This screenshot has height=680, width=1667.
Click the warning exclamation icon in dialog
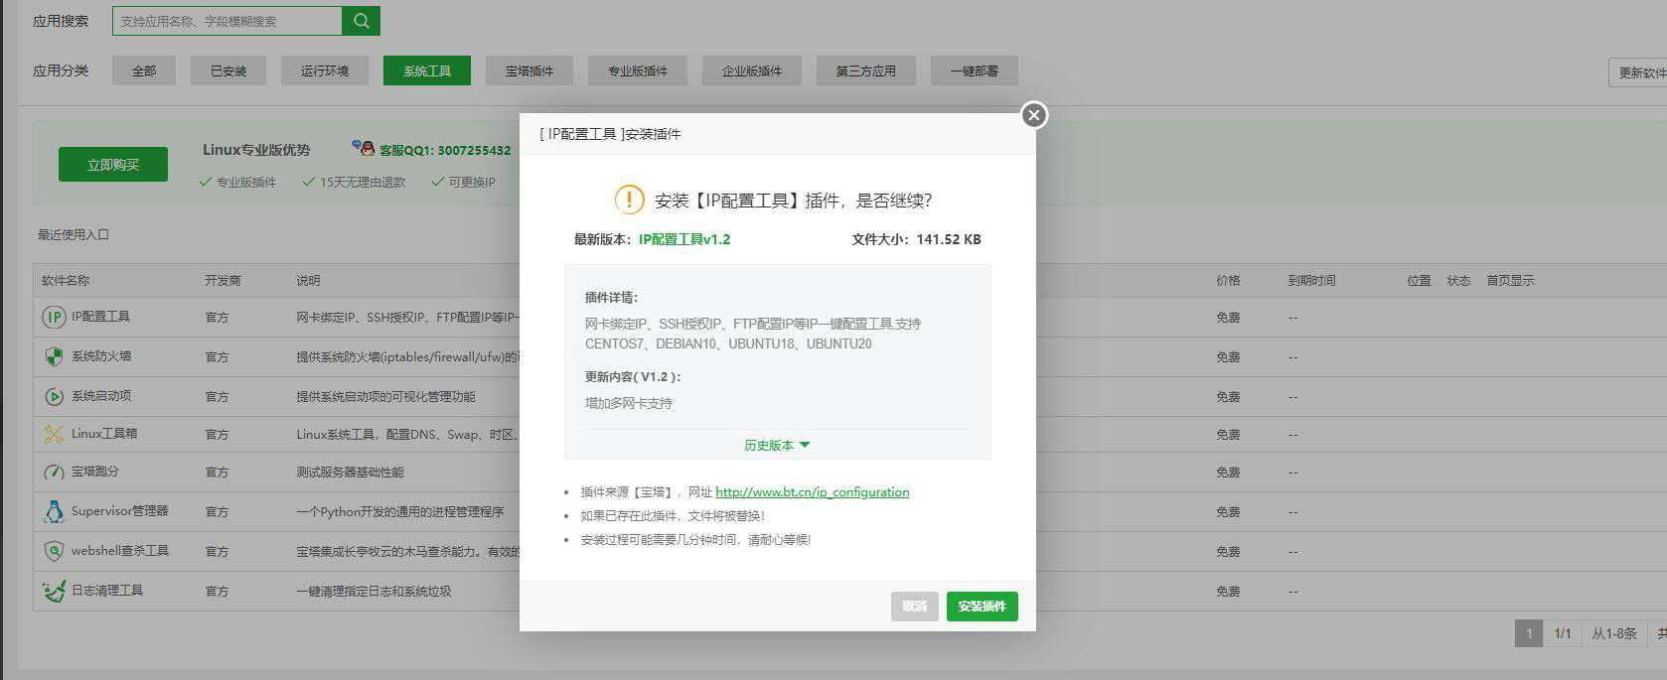pyautogui.click(x=629, y=200)
